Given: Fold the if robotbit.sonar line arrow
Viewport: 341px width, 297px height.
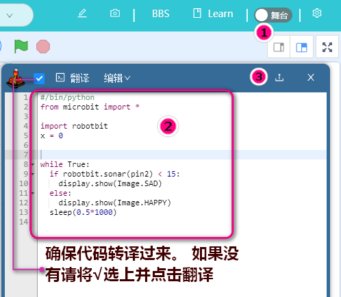Looking at the screenshot, I should click(x=33, y=174).
